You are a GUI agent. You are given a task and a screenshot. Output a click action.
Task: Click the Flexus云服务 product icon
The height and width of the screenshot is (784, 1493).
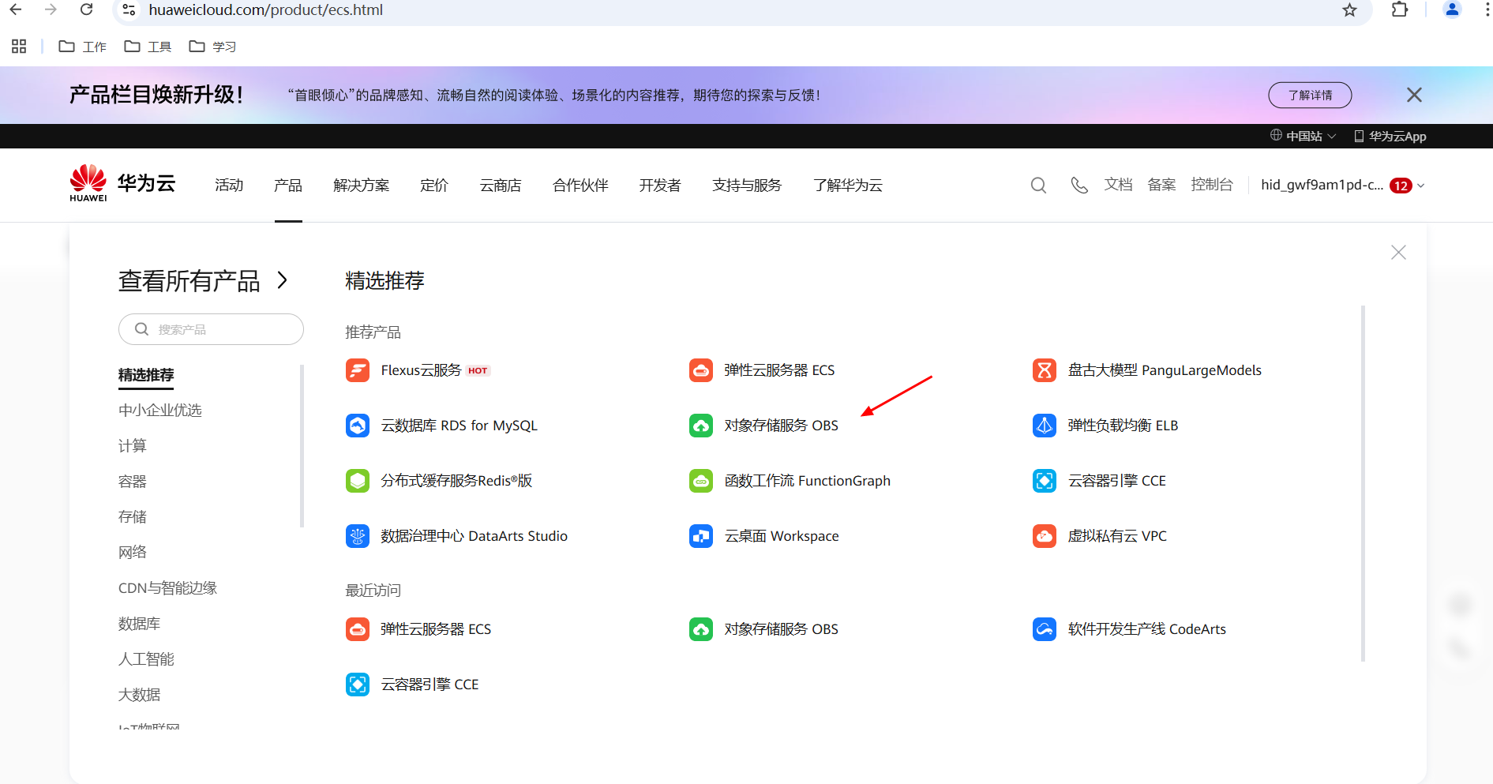click(358, 370)
